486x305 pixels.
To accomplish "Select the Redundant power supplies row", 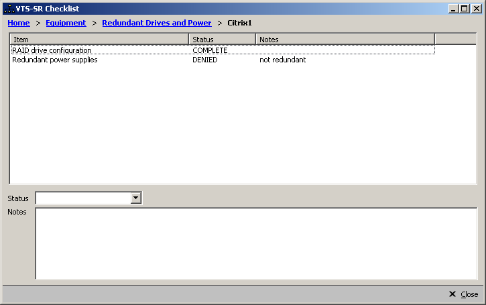I will point(54,60).
